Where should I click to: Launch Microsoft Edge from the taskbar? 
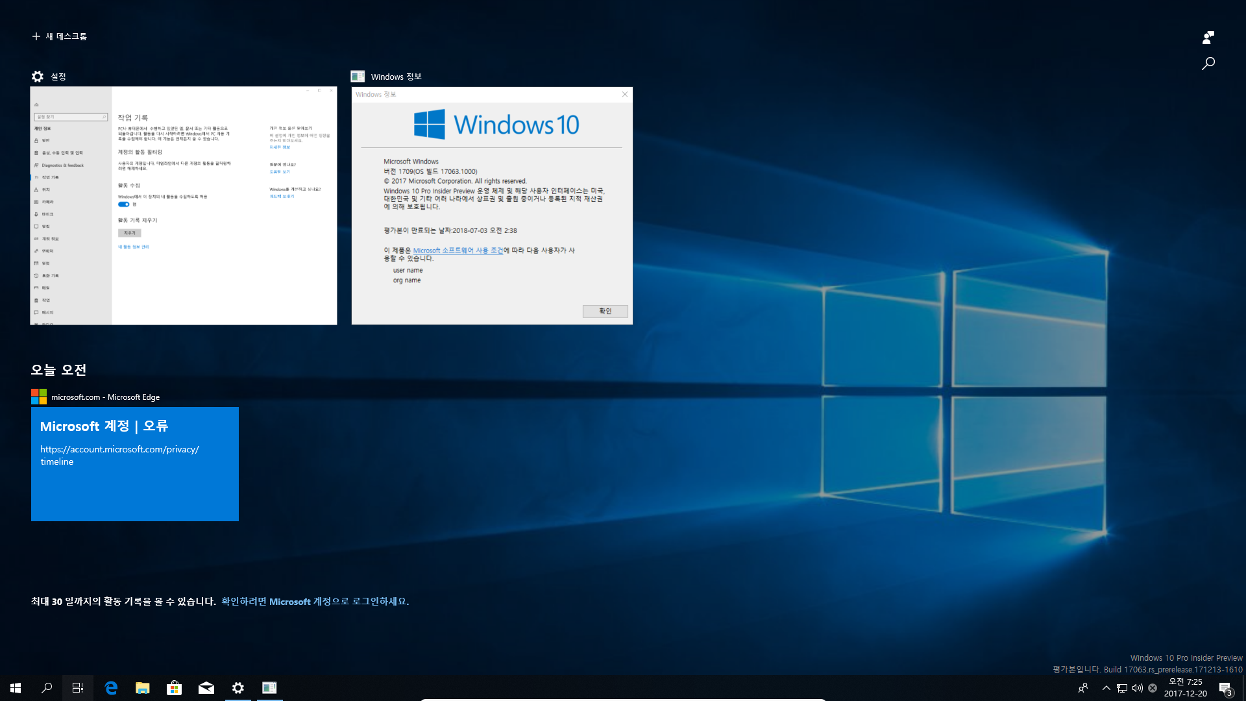111,688
